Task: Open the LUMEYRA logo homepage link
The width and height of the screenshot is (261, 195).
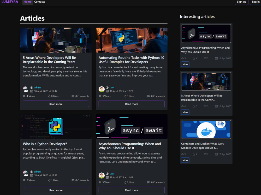Action: click(10, 2)
